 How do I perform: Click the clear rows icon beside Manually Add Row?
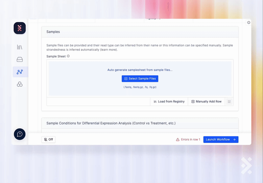pos(229,102)
